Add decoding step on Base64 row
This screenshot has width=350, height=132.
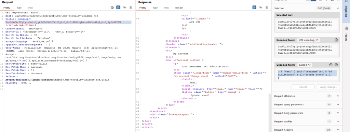point(336,65)
